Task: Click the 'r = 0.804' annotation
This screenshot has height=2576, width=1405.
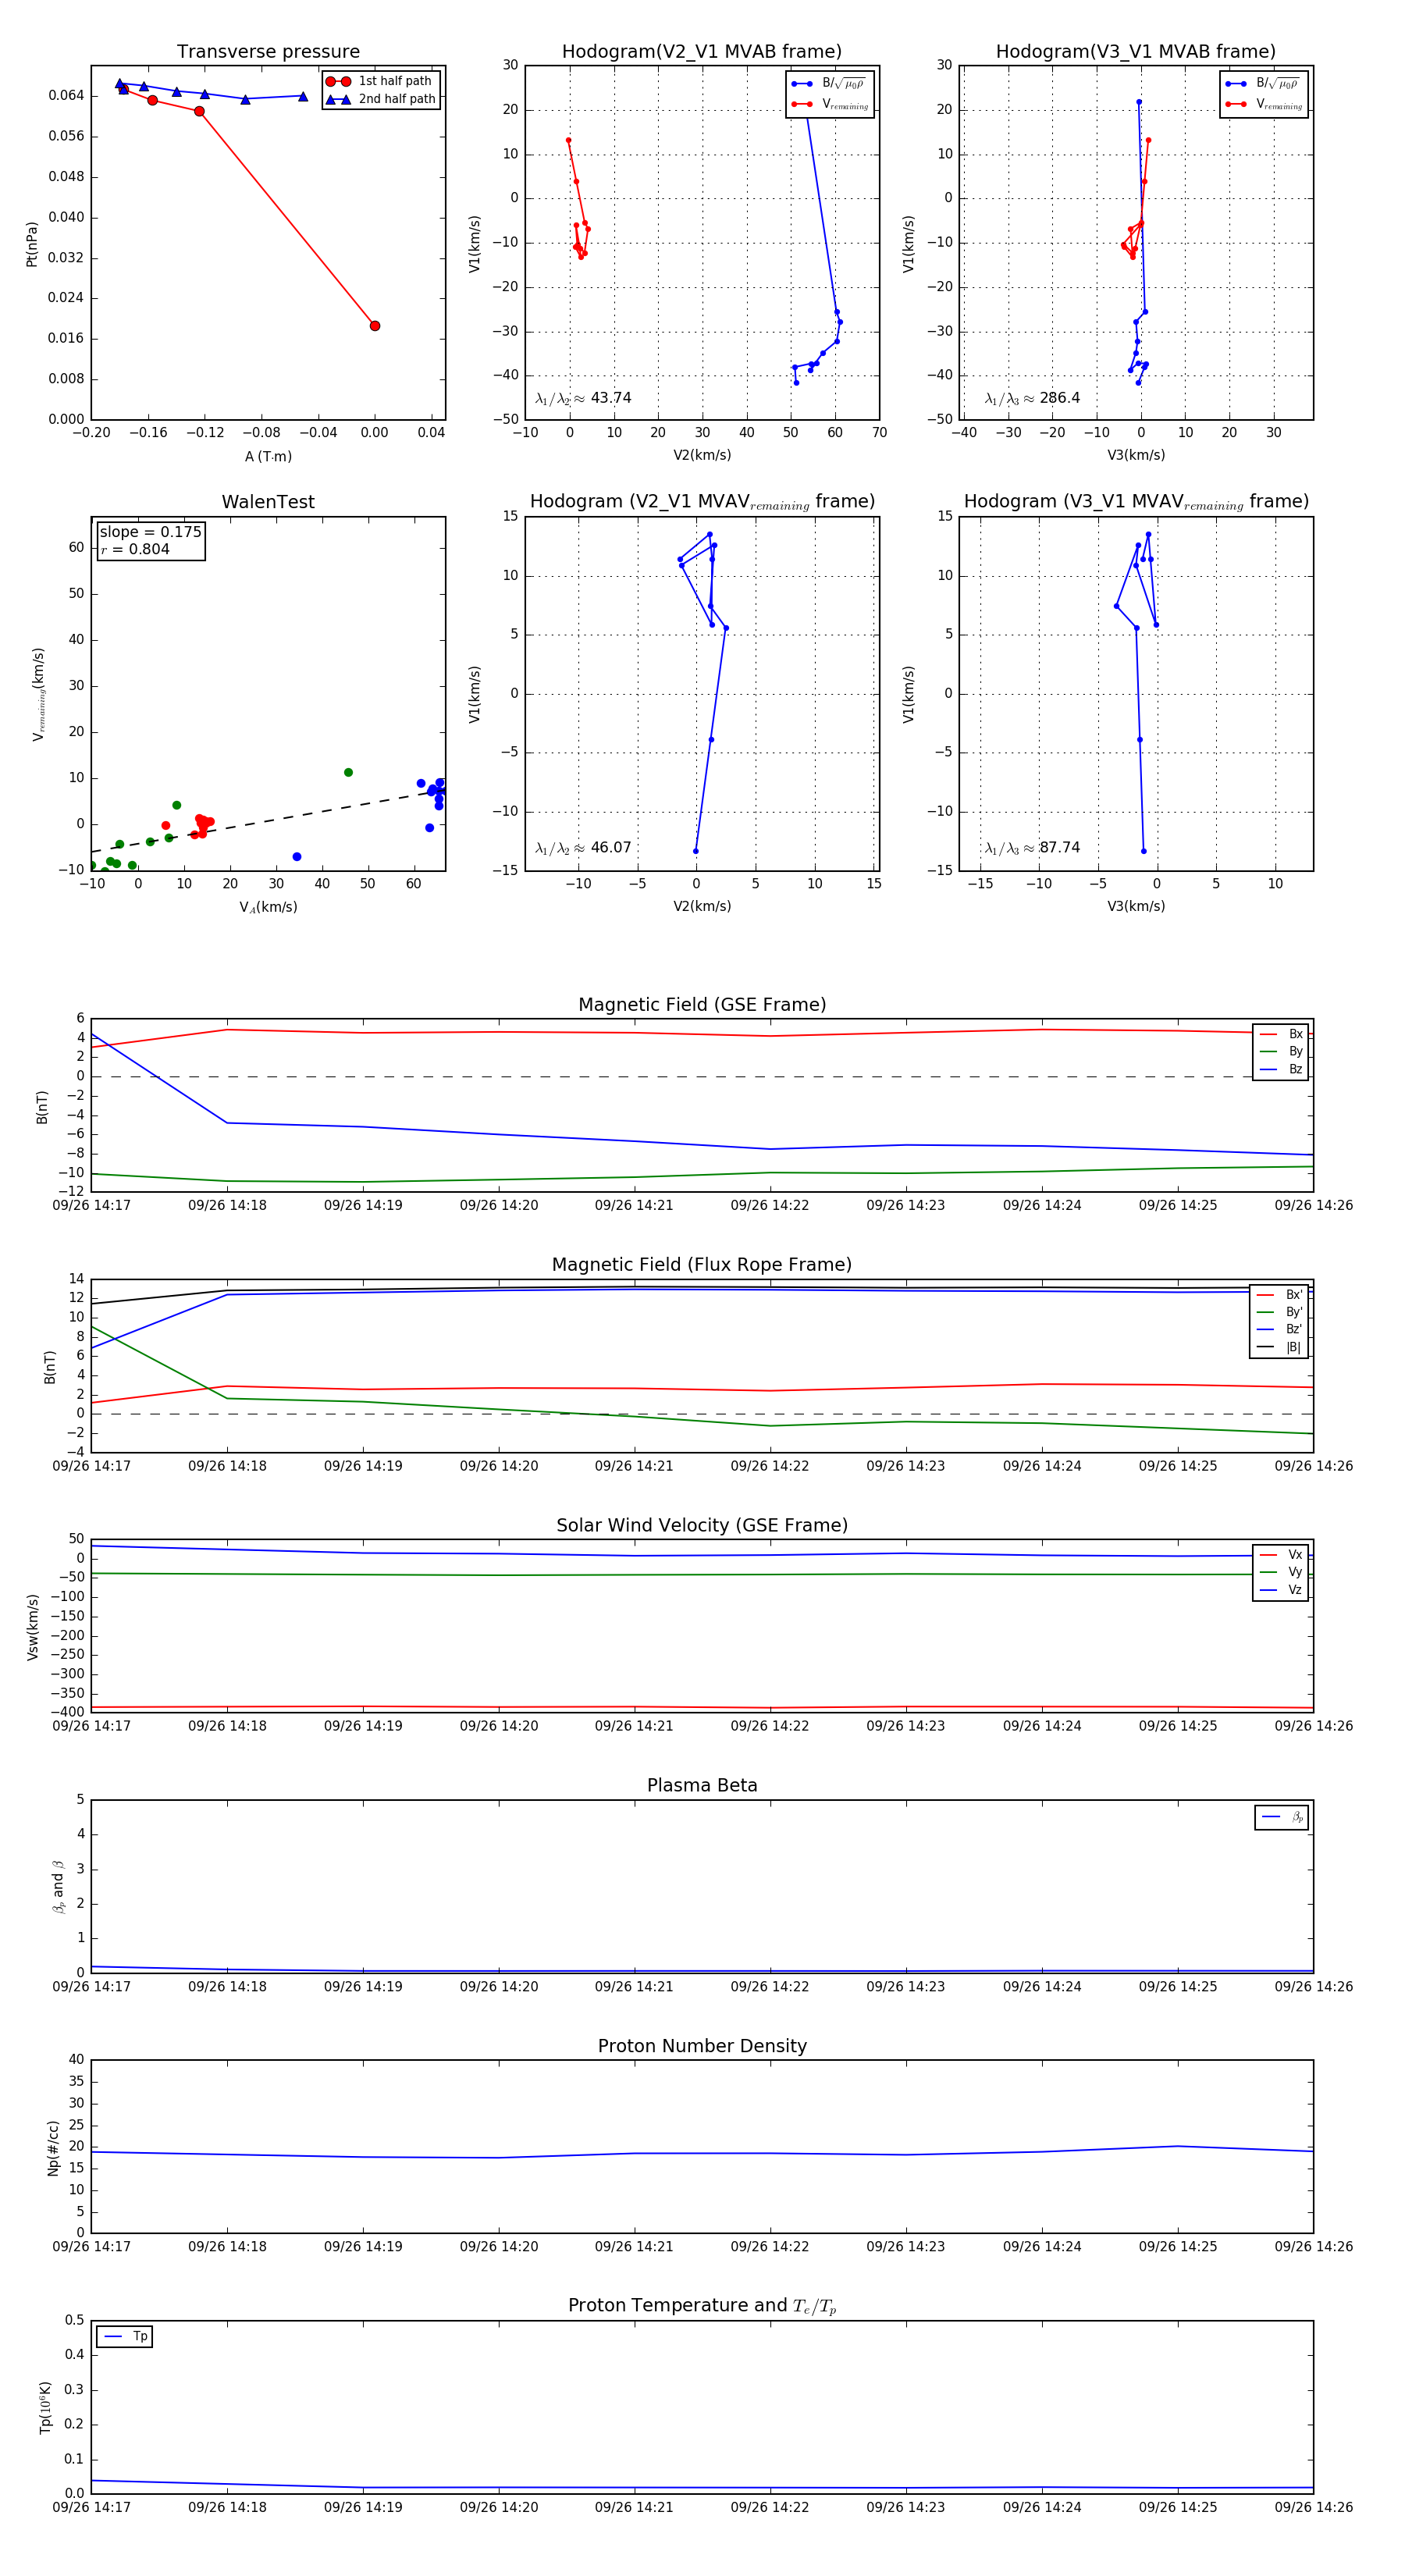Action: point(135,549)
